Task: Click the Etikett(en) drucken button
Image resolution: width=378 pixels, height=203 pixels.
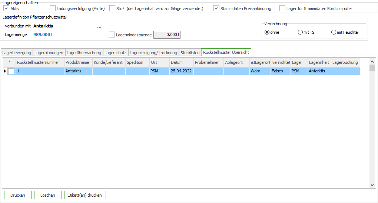Action: coord(85,195)
